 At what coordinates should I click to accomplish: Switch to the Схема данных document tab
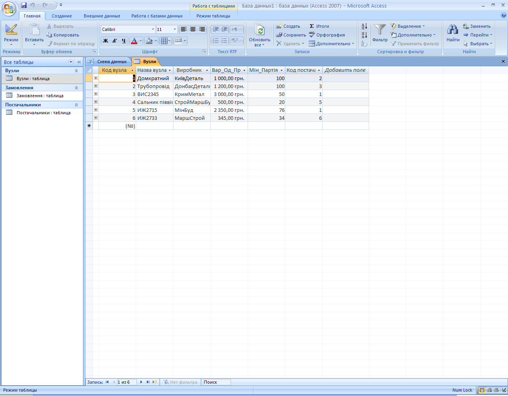108,62
